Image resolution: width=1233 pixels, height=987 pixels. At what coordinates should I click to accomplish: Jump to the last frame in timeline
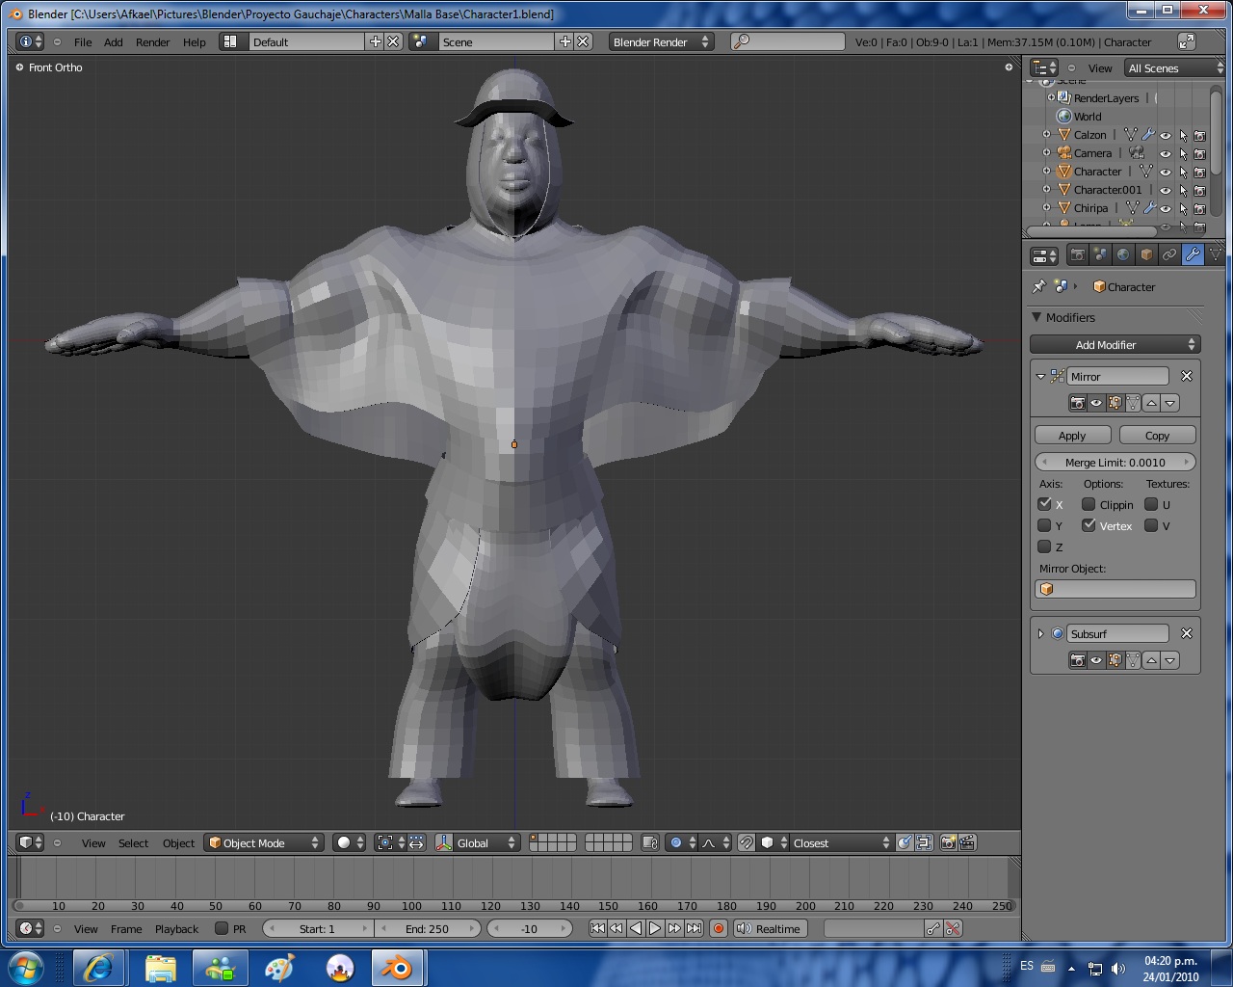click(x=694, y=929)
